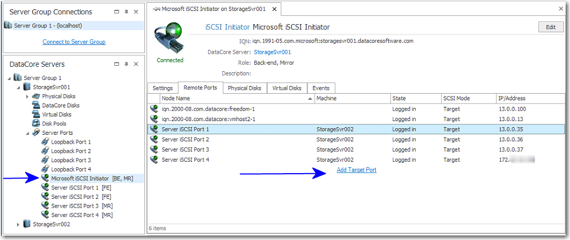
Task: Select Server iSCSI Port 4 row in table
Action: (x=356, y=159)
